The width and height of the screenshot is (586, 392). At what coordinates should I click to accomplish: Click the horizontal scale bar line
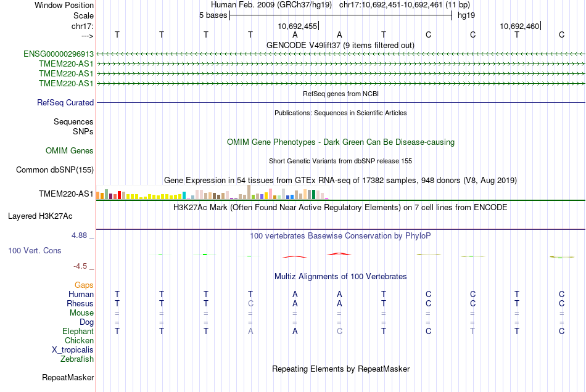[x=341, y=15]
